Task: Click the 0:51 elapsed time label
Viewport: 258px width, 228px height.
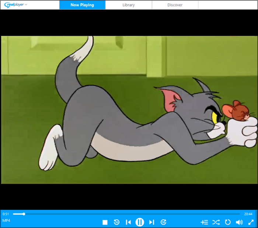Action: 6,214
